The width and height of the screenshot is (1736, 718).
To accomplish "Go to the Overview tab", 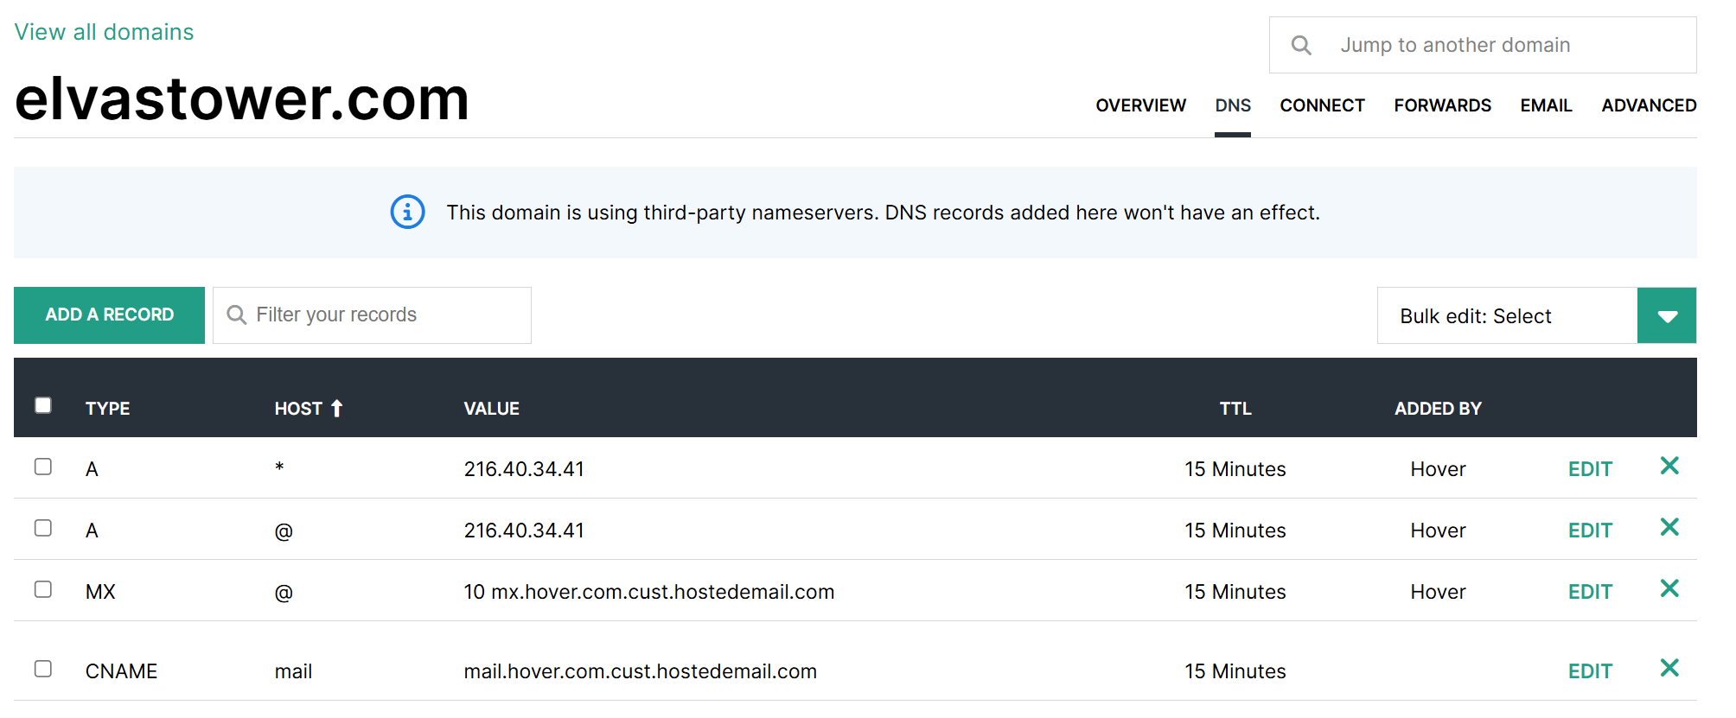I will [1140, 105].
